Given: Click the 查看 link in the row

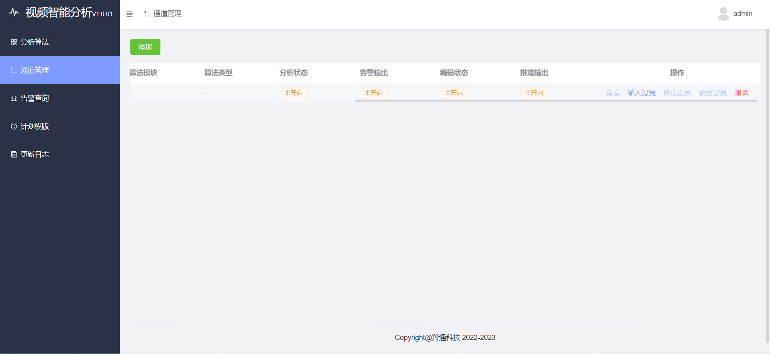Looking at the screenshot, I should [613, 93].
